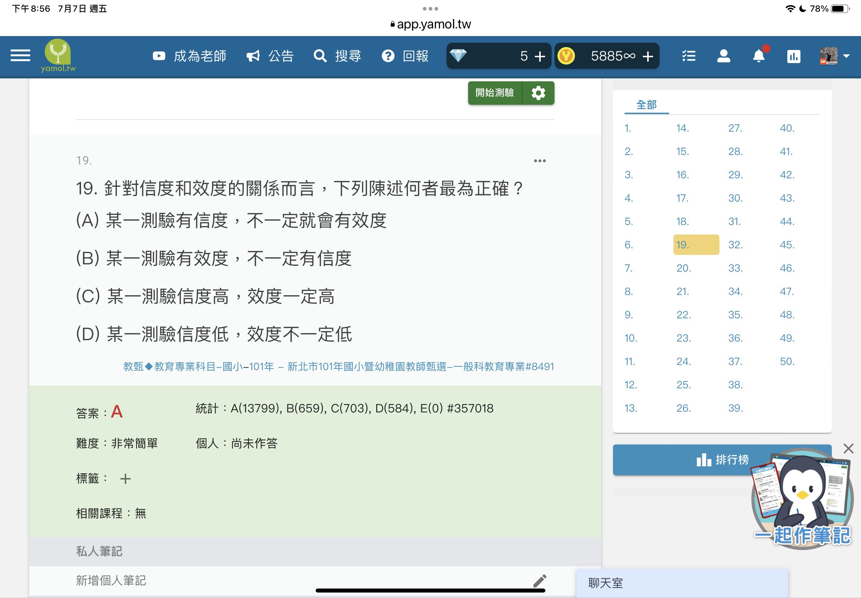Image resolution: width=861 pixels, height=598 pixels.
Task: Open quiz settings gear
Action: pos(538,93)
